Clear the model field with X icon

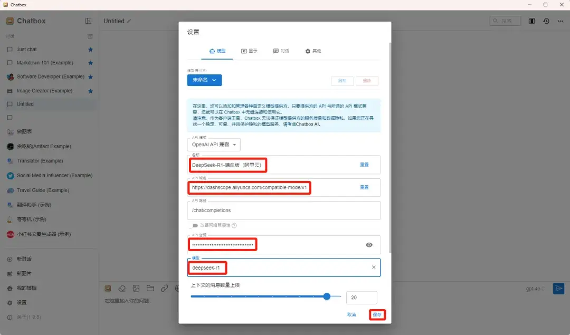click(x=374, y=267)
